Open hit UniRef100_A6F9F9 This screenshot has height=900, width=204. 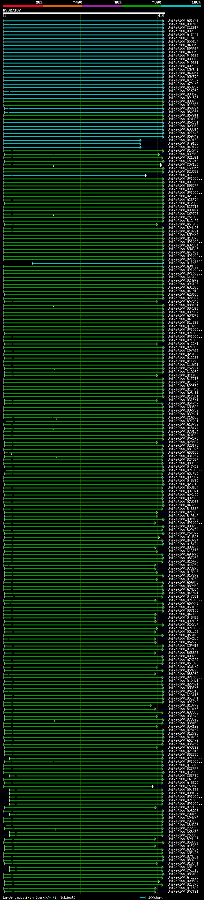tap(183, 224)
